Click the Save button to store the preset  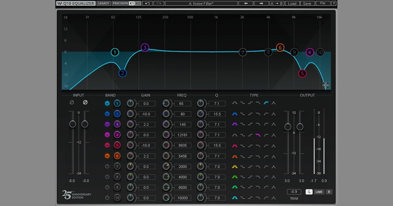tap(308, 3)
